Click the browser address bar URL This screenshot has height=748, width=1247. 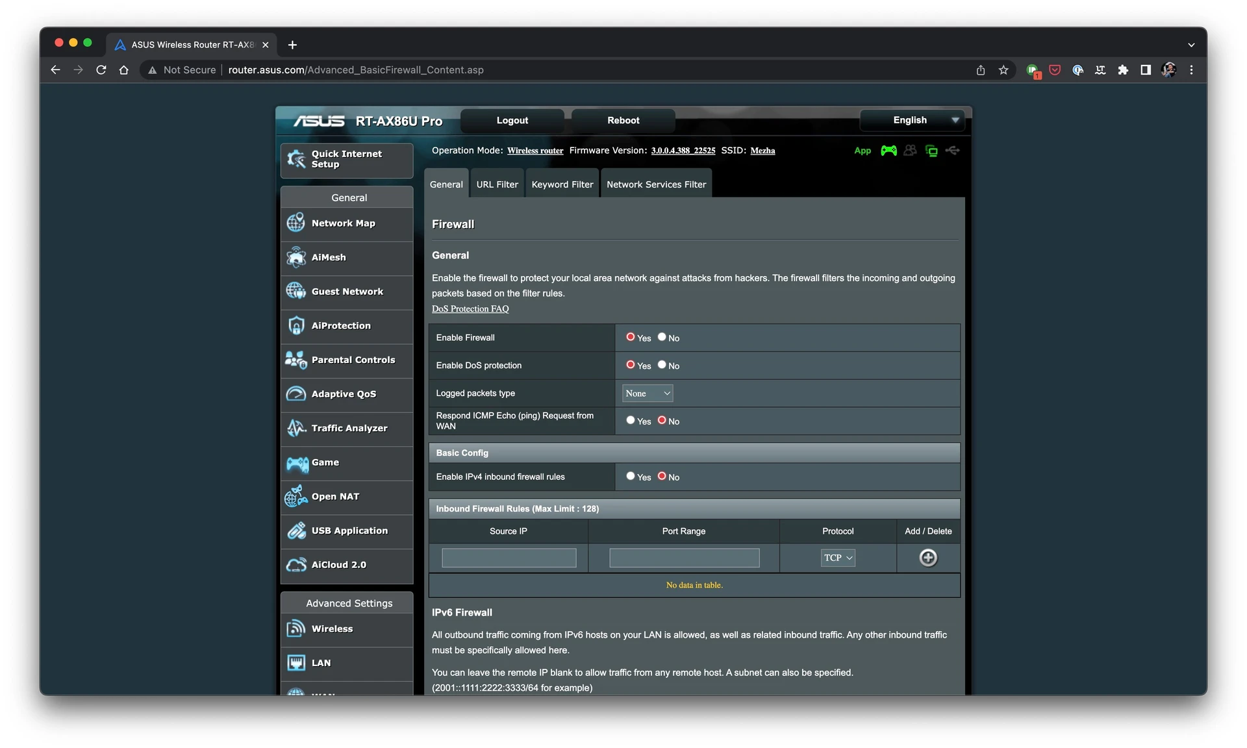tap(356, 70)
